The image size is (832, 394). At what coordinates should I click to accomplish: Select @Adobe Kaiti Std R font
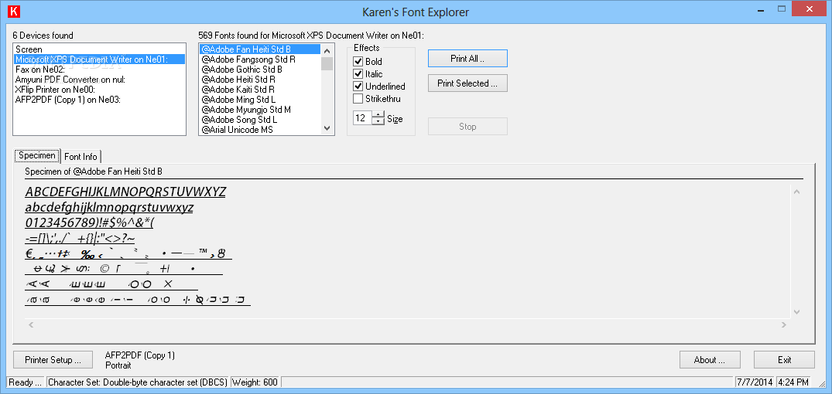[260, 90]
